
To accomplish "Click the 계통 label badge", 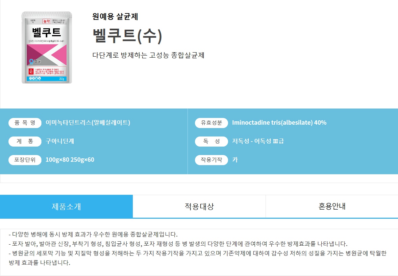I will (x=25, y=141).
